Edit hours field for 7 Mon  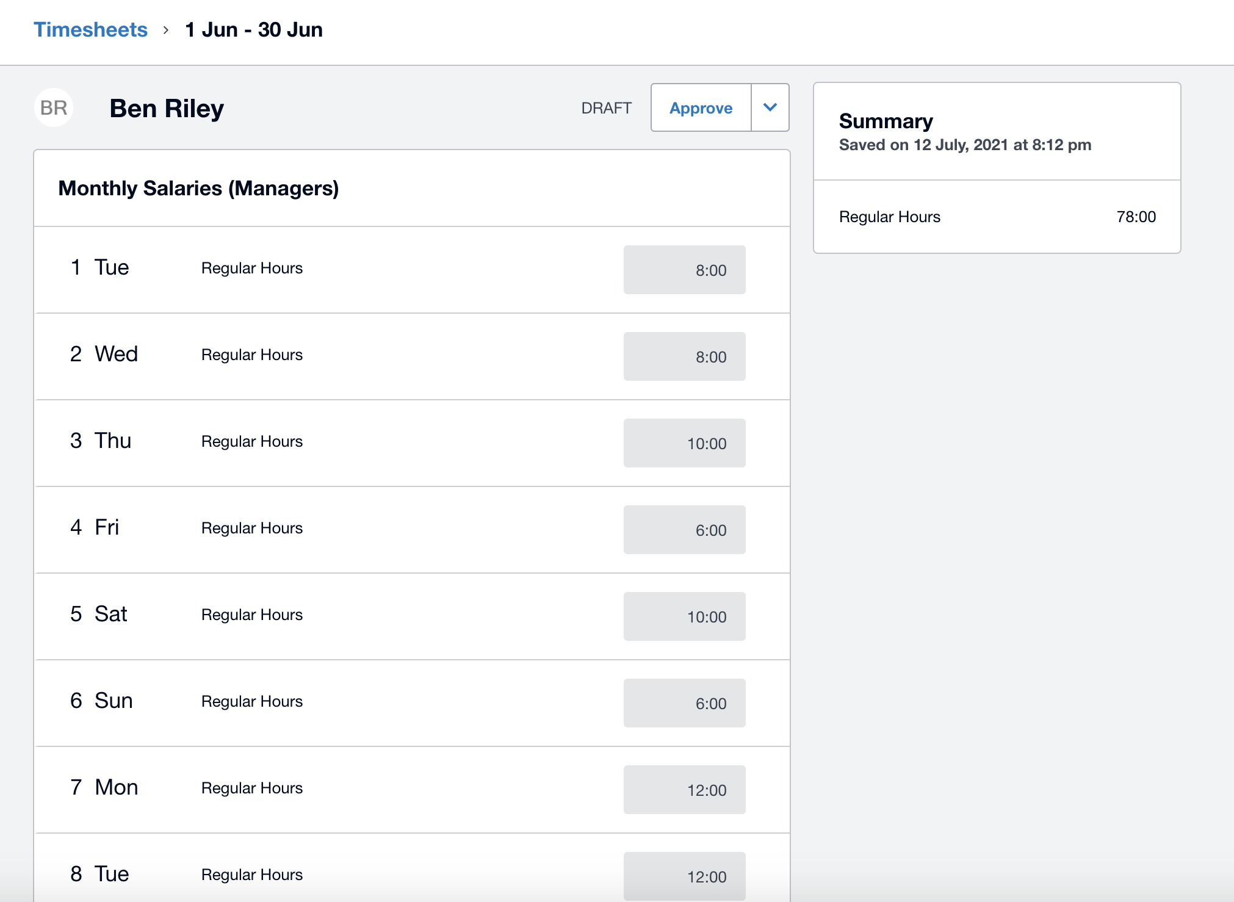pos(684,790)
